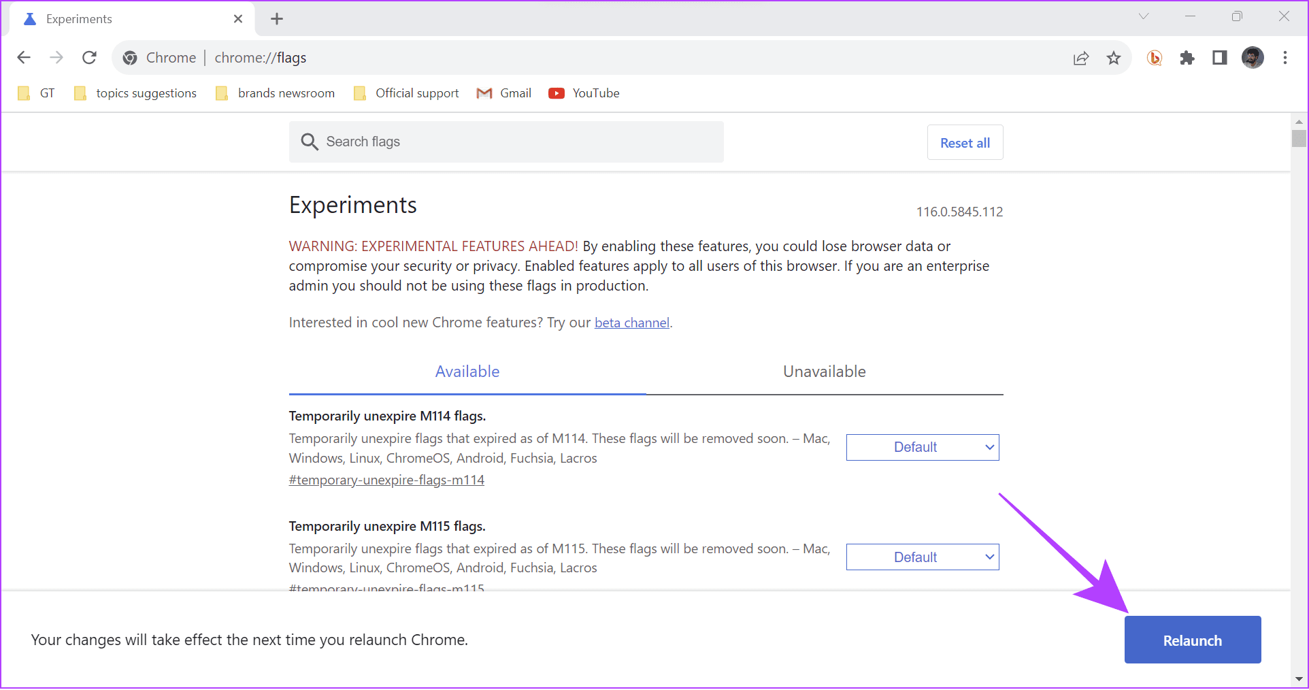Open the Extensions puzzle icon
The height and width of the screenshot is (690, 1309).
tap(1187, 59)
